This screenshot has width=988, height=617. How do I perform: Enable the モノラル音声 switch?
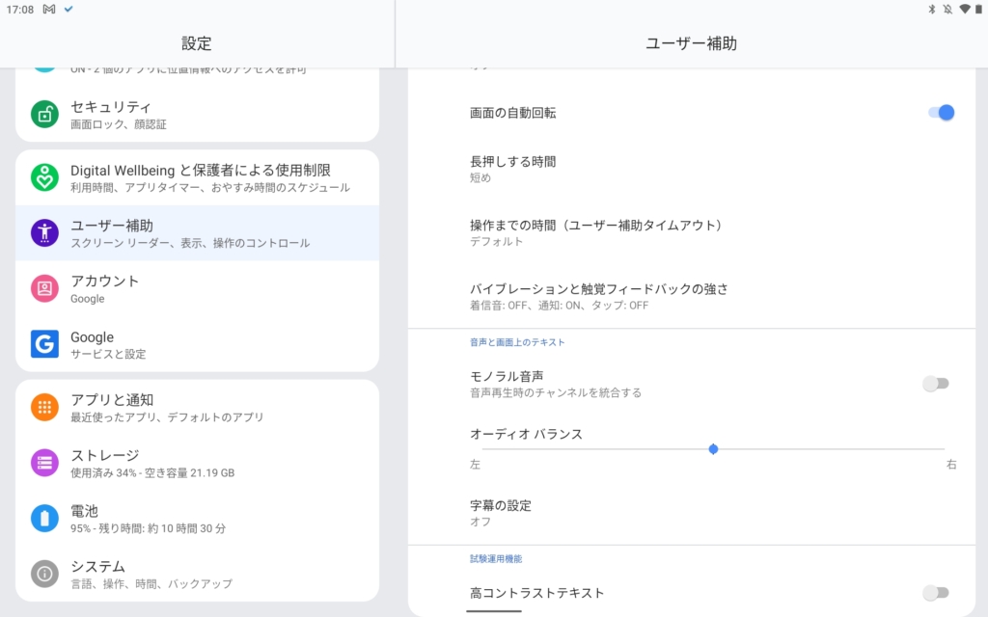point(935,384)
